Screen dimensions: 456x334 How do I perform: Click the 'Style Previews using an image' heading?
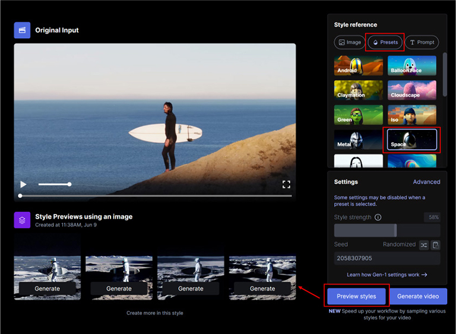pyautogui.click(x=84, y=217)
